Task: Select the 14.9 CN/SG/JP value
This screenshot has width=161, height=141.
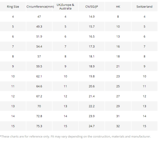Action: [x=91, y=17]
